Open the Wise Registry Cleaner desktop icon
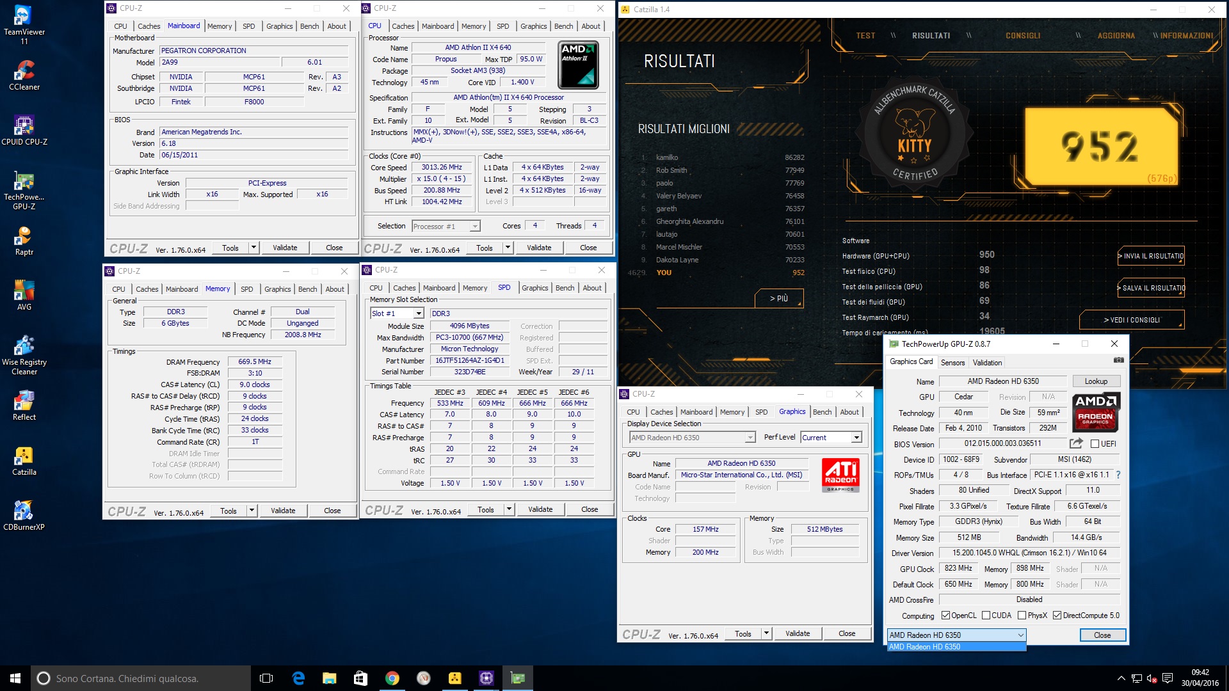Screen dimensions: 1229x691 coord(24,354)
